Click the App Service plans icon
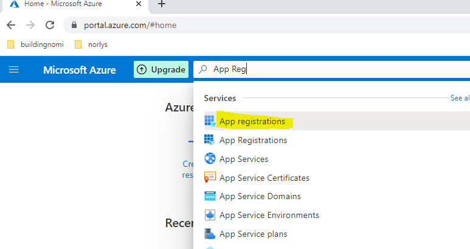 point(210,234)
